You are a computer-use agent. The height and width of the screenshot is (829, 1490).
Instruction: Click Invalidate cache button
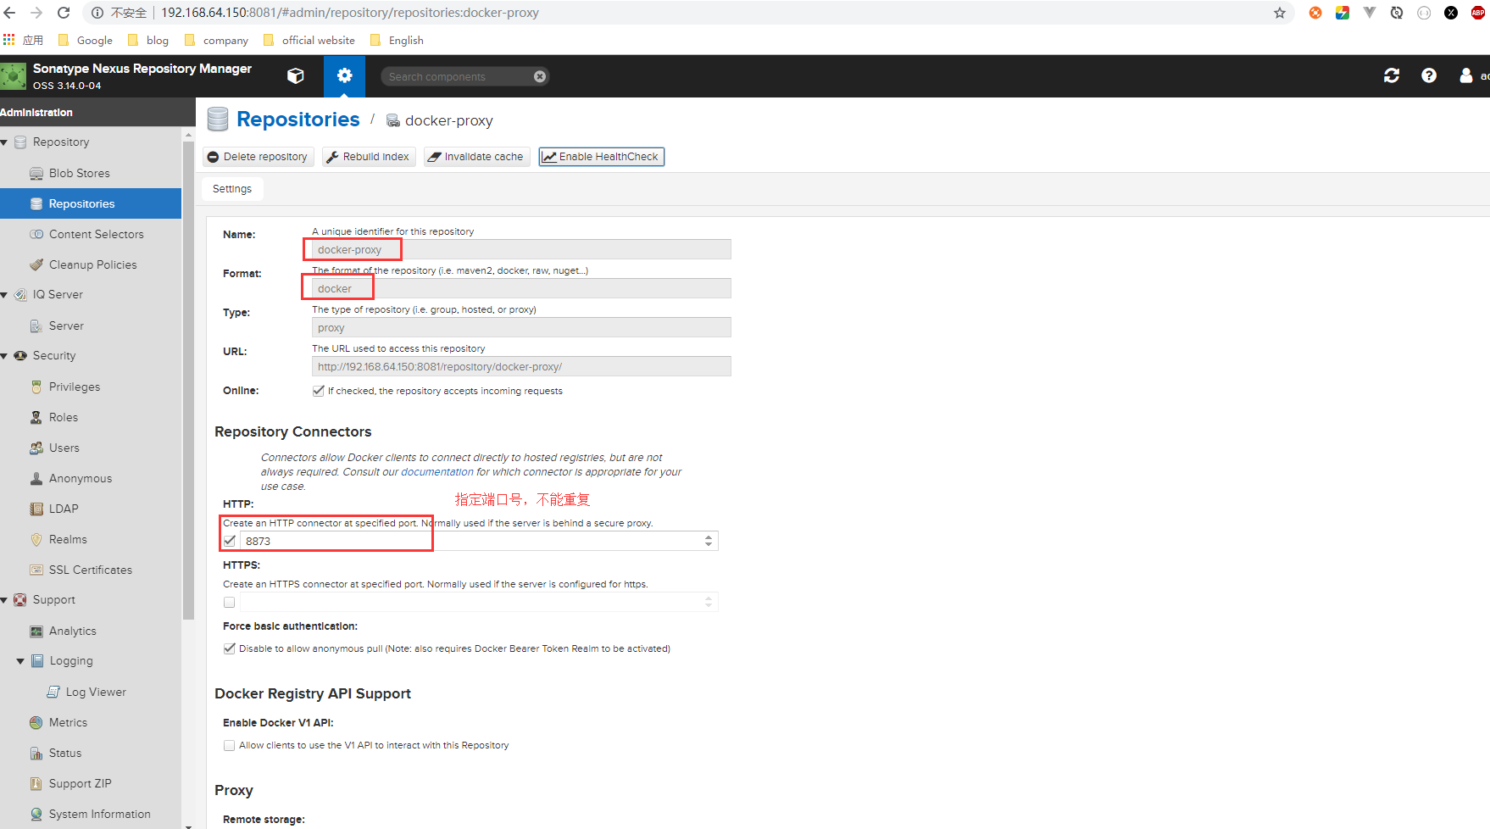(476, 157)
